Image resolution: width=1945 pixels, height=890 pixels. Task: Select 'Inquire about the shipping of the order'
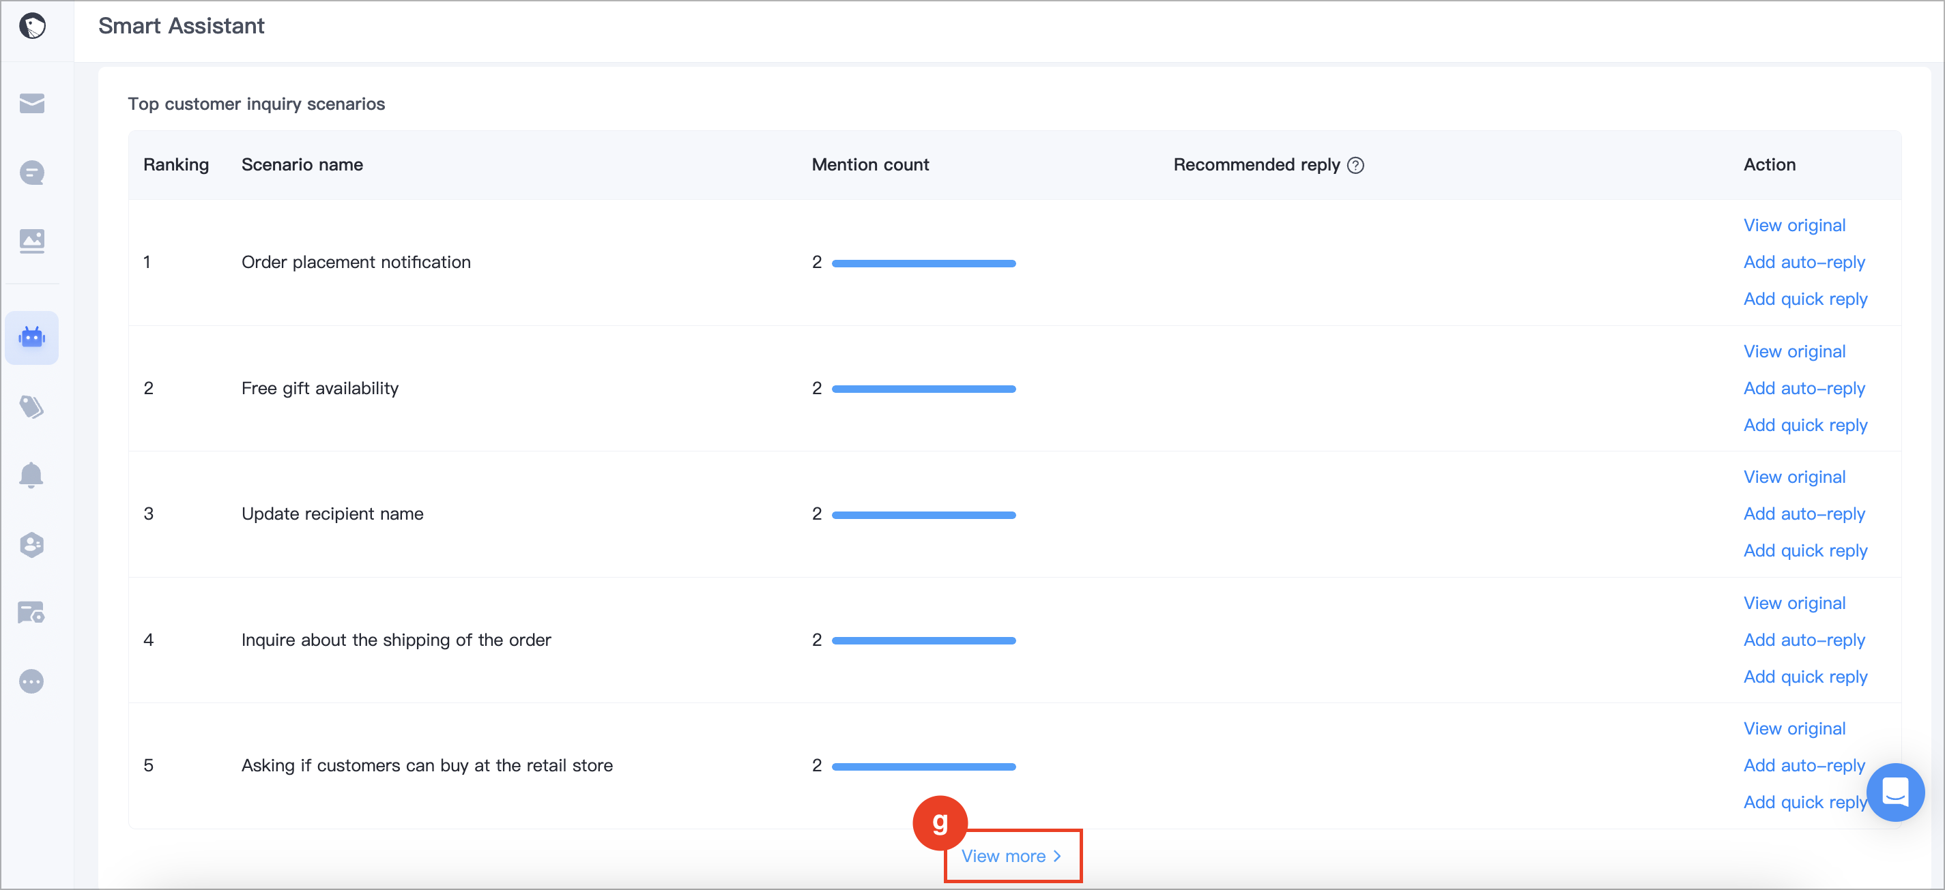[x=397, y=640]
